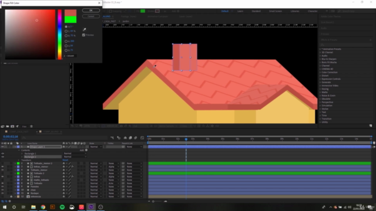Open Mode dropdown for Telhado 2 layer

point(96,173)
